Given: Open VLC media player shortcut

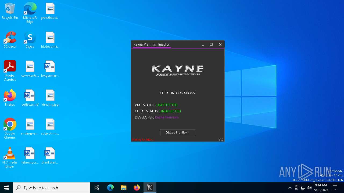Looking at the screenshot, I should pyautogui.click(x=10, y=158).
